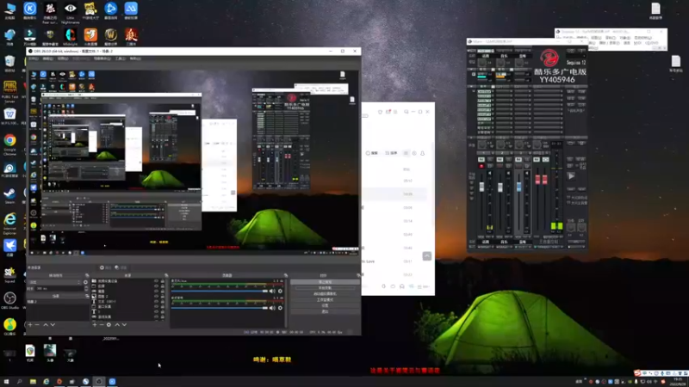
Task: Open Little Nightmares desktop shortcut
Action: [x=71, y=12]
